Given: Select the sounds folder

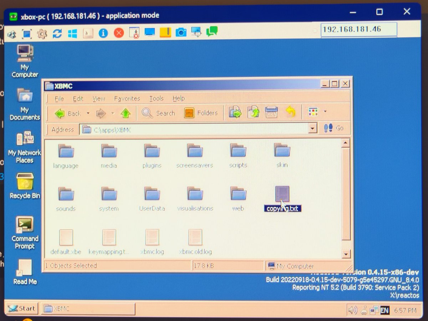Looking at the screenshot, I should 66,199.
